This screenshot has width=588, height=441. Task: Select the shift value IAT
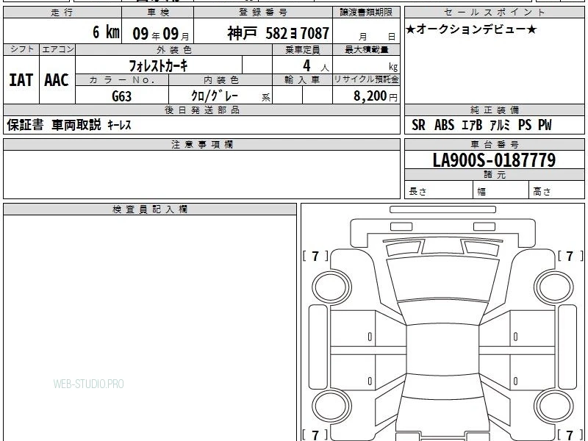tap(21, 80)
